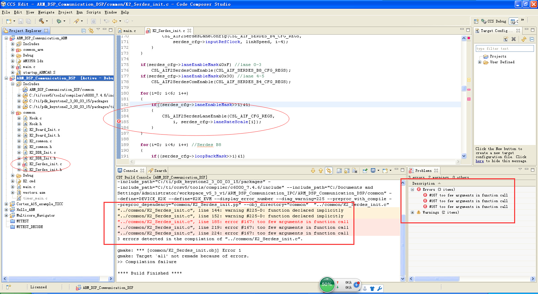Expand the User Defined folder
The height and width of the screenshot is (294, 538).
coord(480,62)
